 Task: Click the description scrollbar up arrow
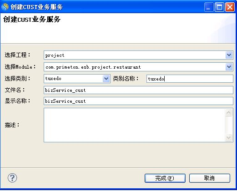click(229, 112)
